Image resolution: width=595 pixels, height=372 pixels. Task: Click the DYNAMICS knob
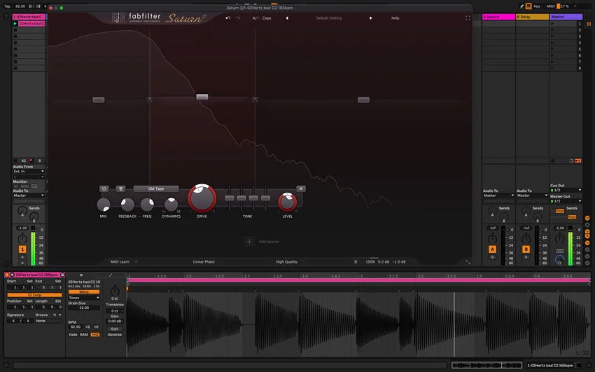click(171, 205)
